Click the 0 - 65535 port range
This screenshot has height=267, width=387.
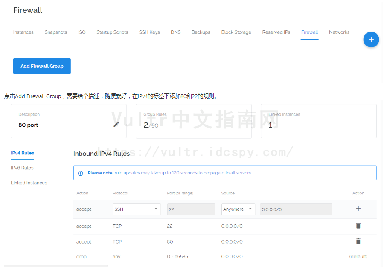(x=177, y=257)
